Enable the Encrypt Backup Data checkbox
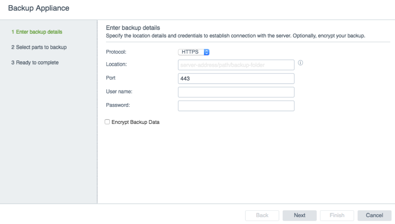The height and width of the screenshot is (224, 395). [x=107, y=122]
